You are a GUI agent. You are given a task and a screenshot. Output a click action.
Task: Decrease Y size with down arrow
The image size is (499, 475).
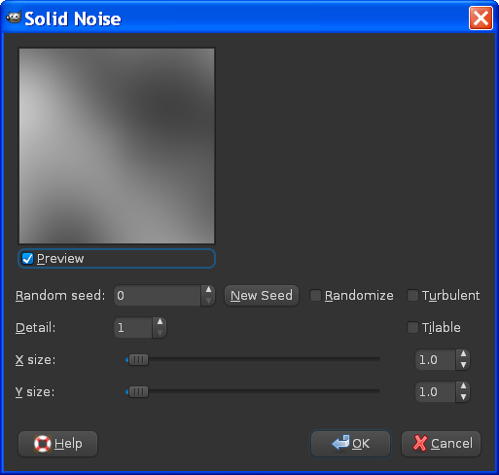463,397
